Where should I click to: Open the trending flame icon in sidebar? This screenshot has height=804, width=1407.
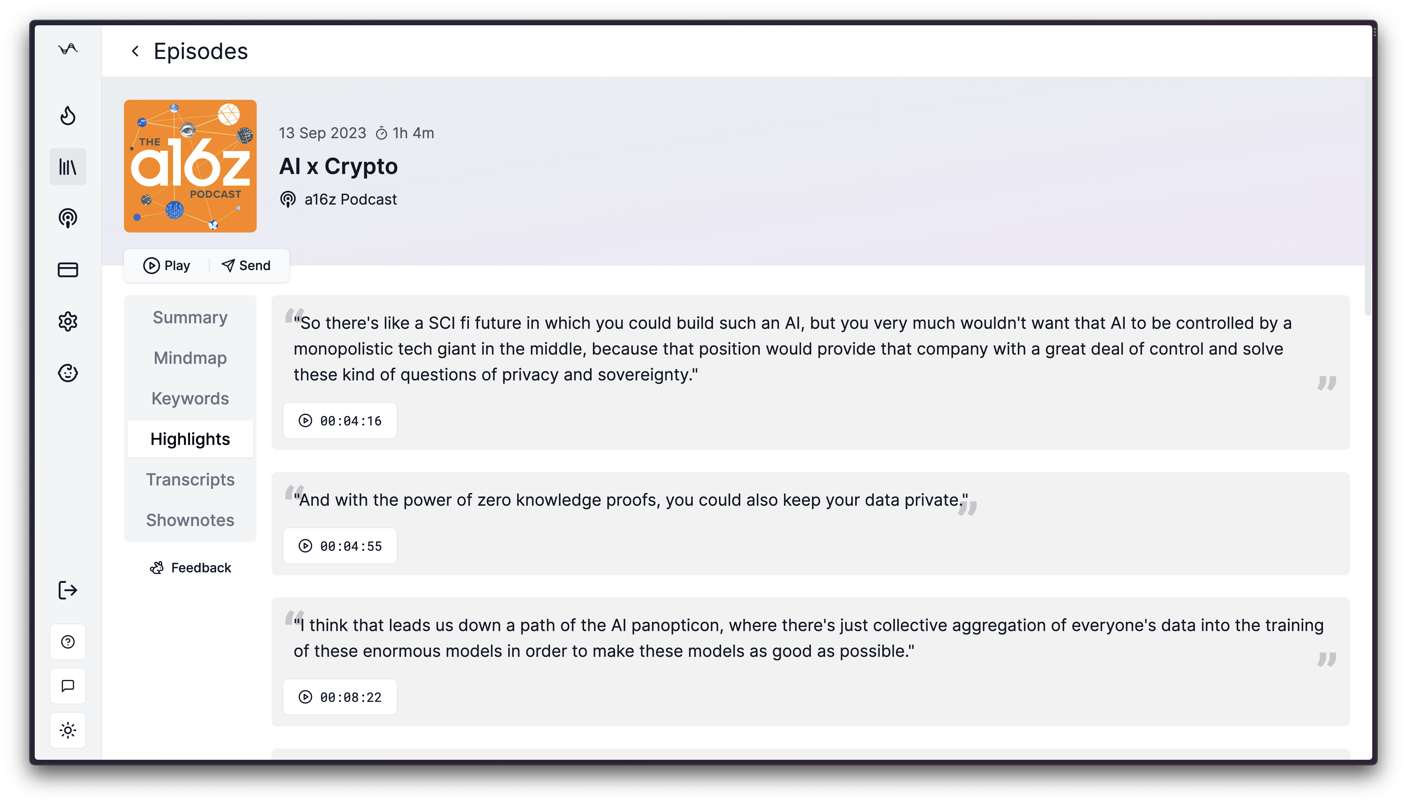click(68, 115)
